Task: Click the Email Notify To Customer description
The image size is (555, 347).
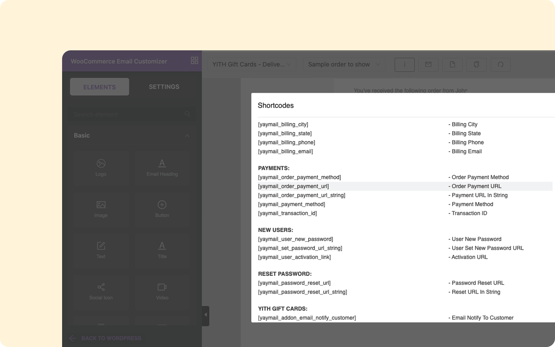Action: [x=481, y=318]
